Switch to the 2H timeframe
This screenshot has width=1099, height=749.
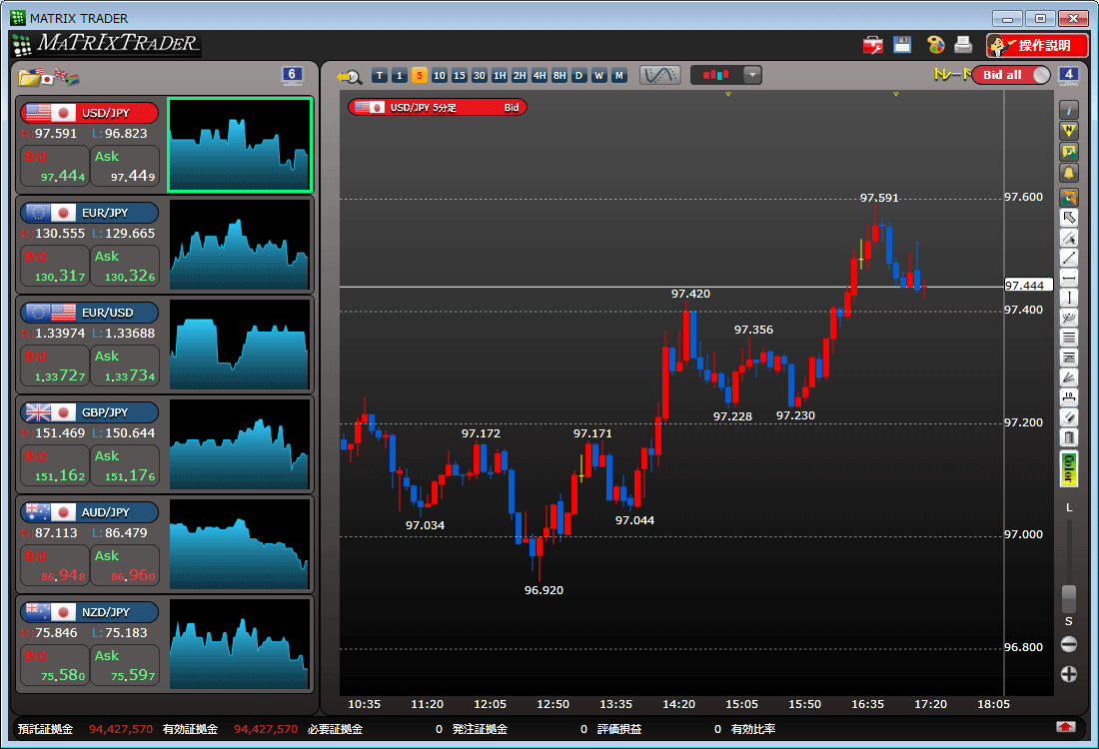(520, 76)
